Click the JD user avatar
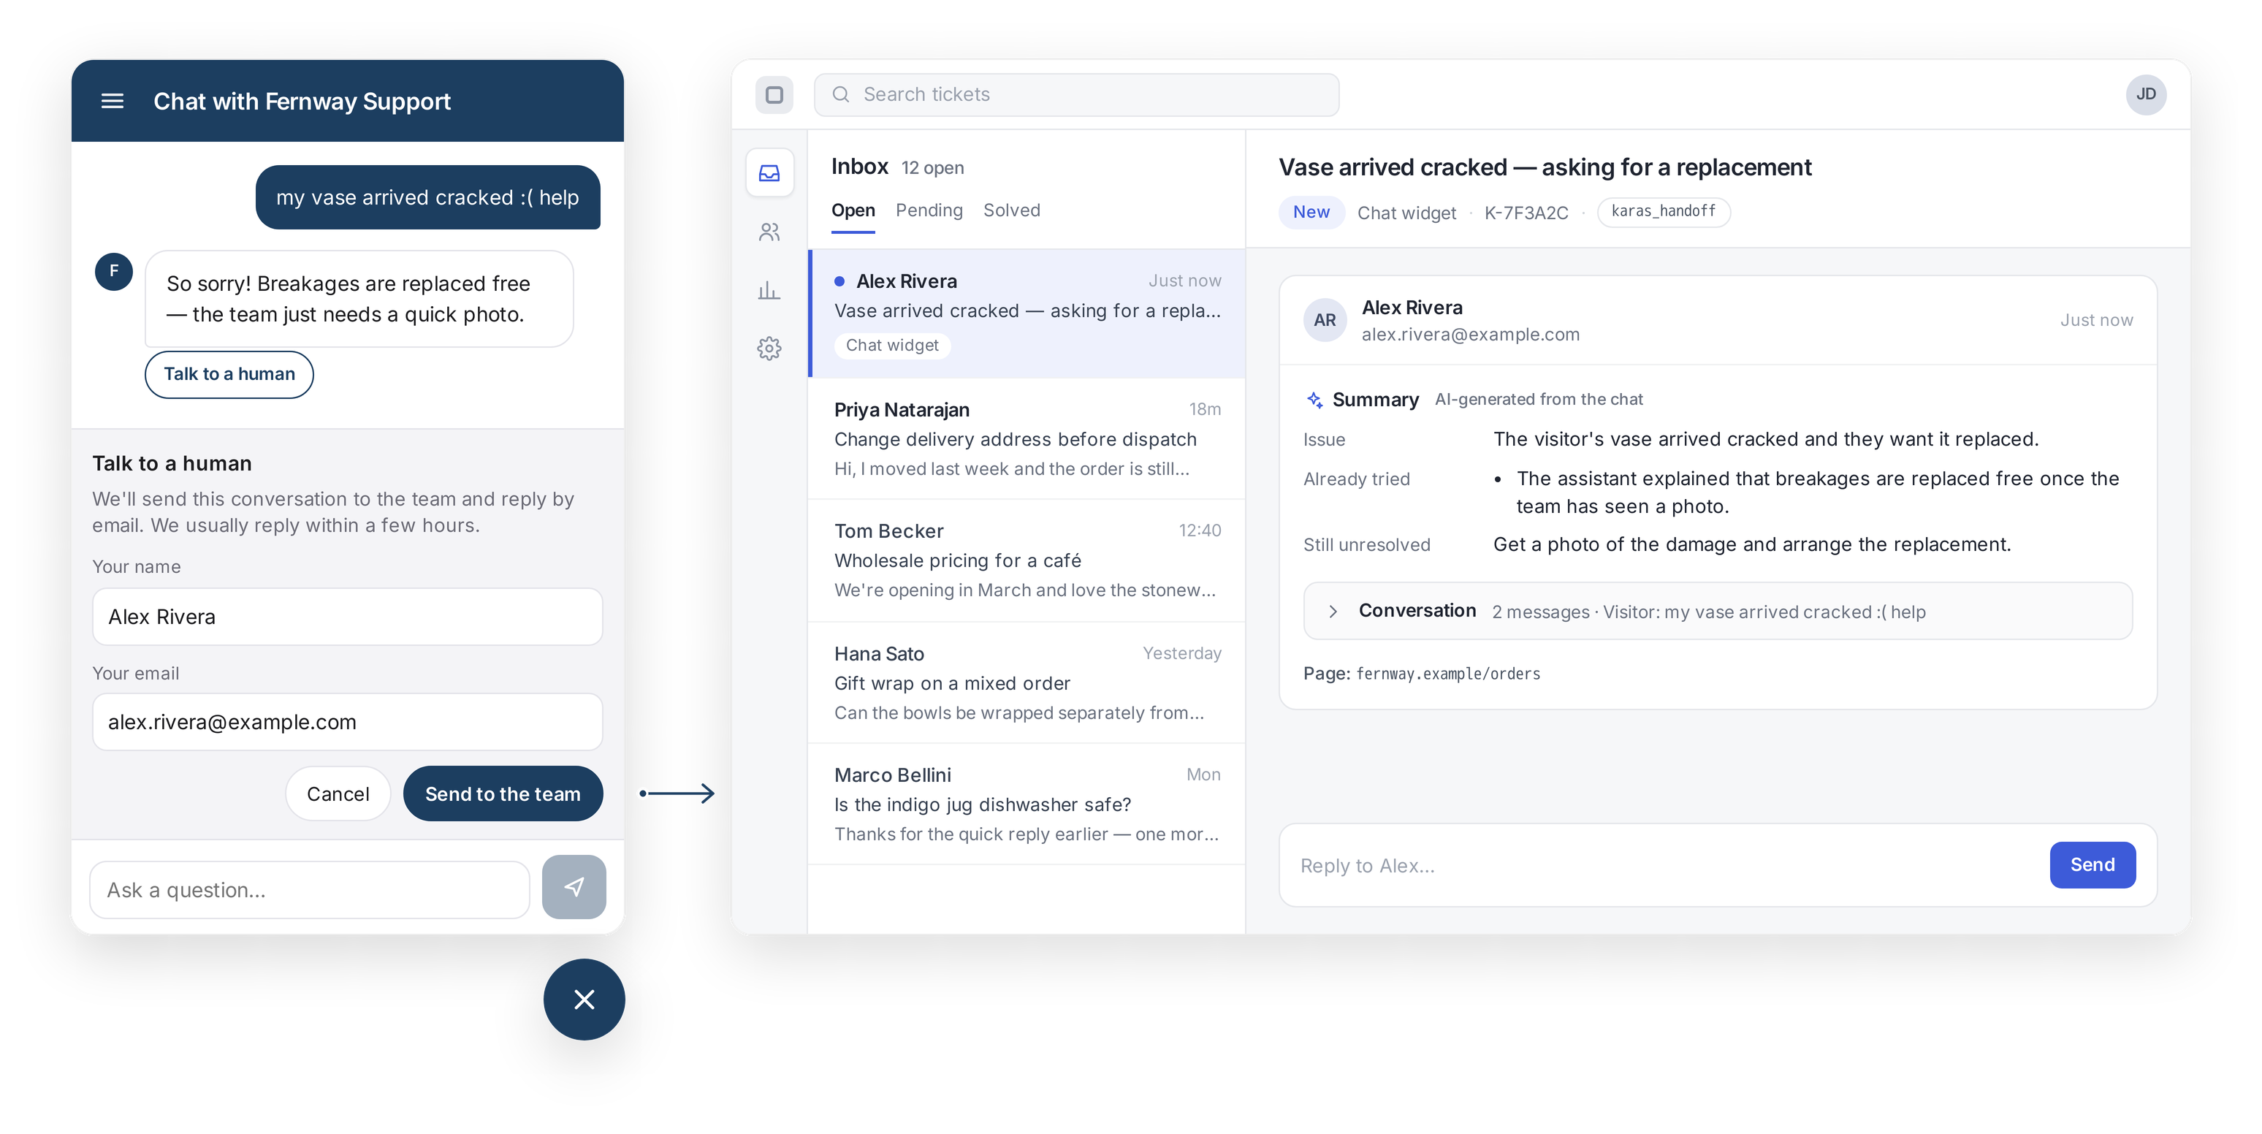Viewport: 2262px width, 1134px height. point(2146,95)
